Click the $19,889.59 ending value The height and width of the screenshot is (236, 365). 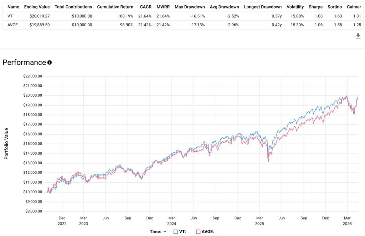(40, 25)
